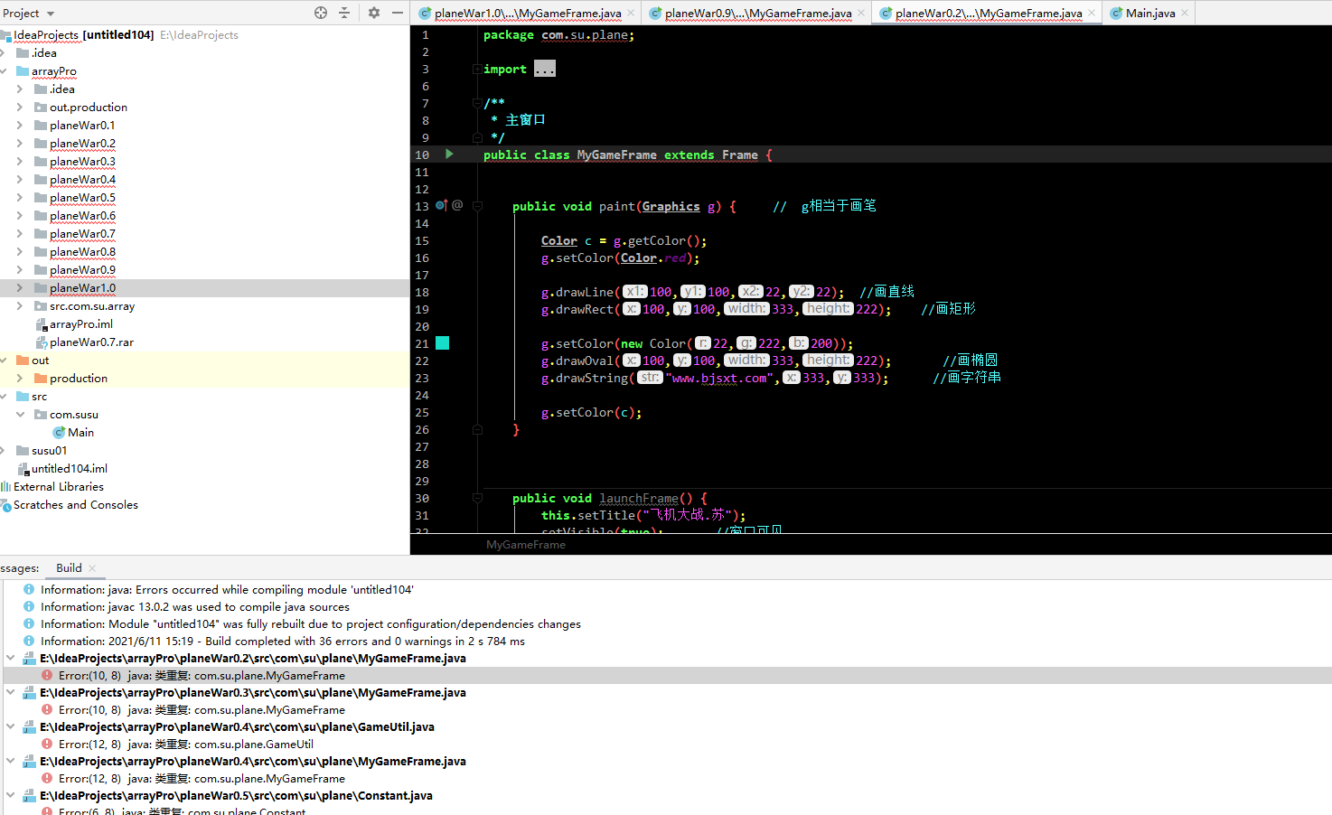The width and height of the screenshot is (1332, 815).
Task: Click the run arrow beside line 10
Action: pos(449,155)
